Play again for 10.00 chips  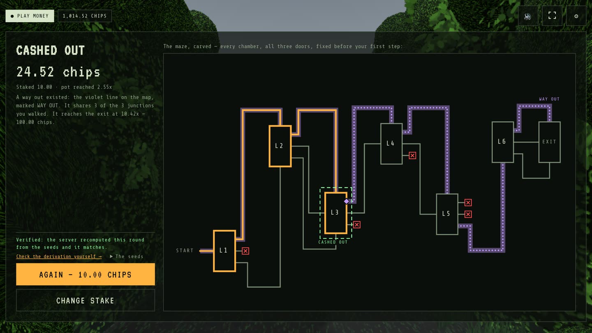86,274
